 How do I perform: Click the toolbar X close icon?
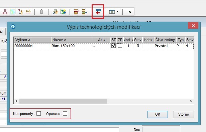tap(130, 12)
